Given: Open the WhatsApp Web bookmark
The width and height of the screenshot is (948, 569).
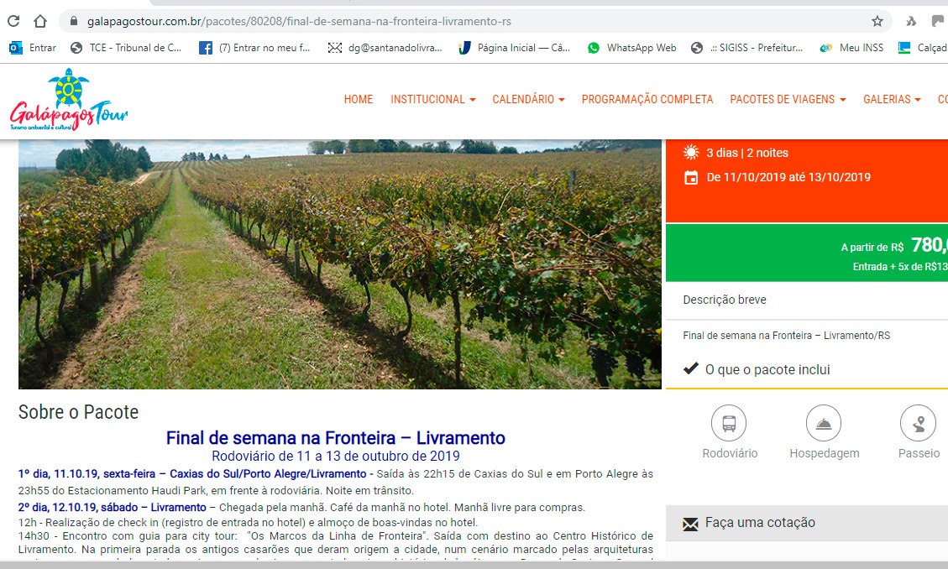Looking at the screenshot, I should point(631,48).
